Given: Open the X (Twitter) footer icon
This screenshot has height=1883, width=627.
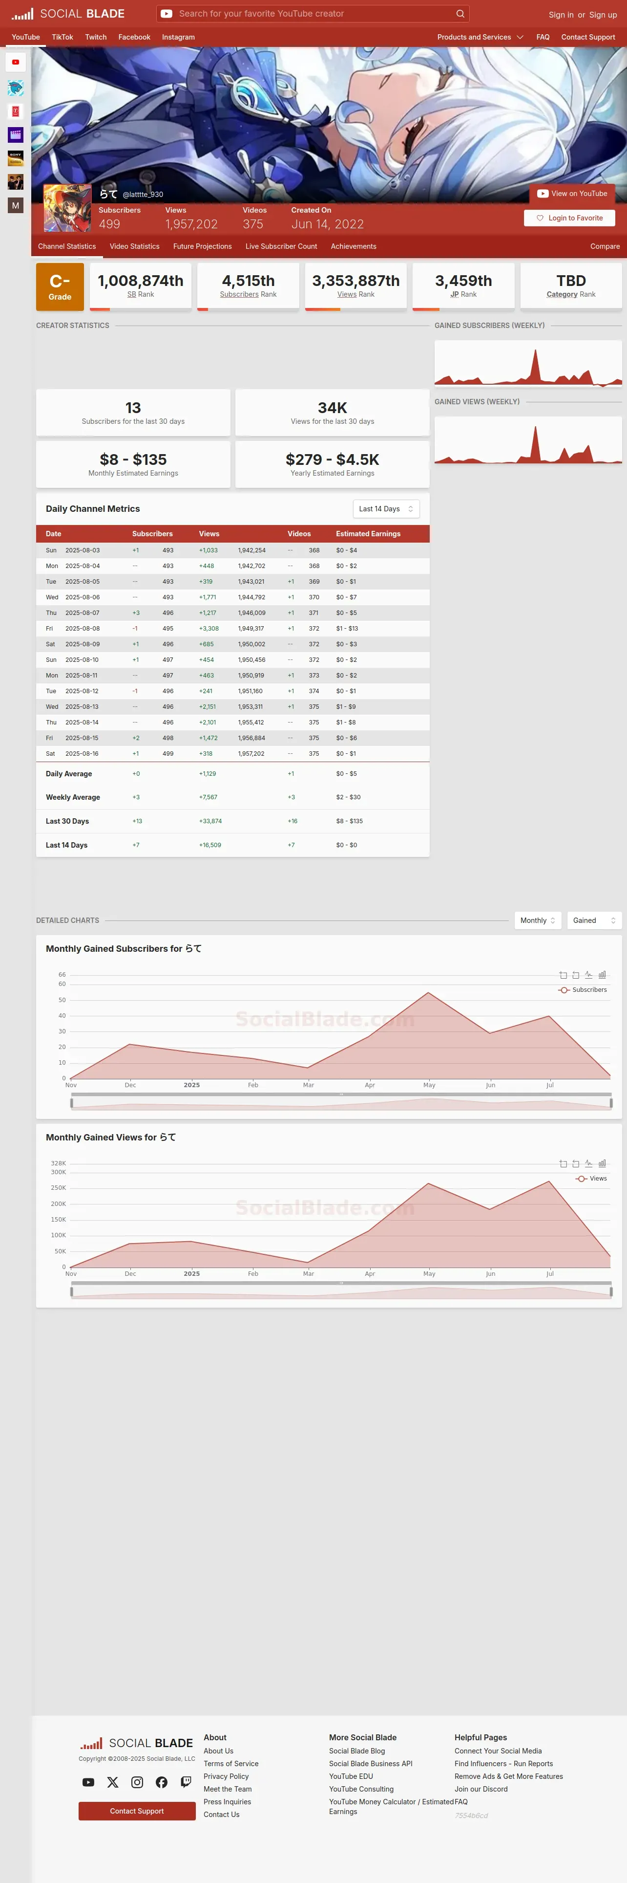Looking at the screenshot, I should pos(112,1782).
